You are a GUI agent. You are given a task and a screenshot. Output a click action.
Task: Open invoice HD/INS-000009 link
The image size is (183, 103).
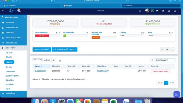point(40,71)
